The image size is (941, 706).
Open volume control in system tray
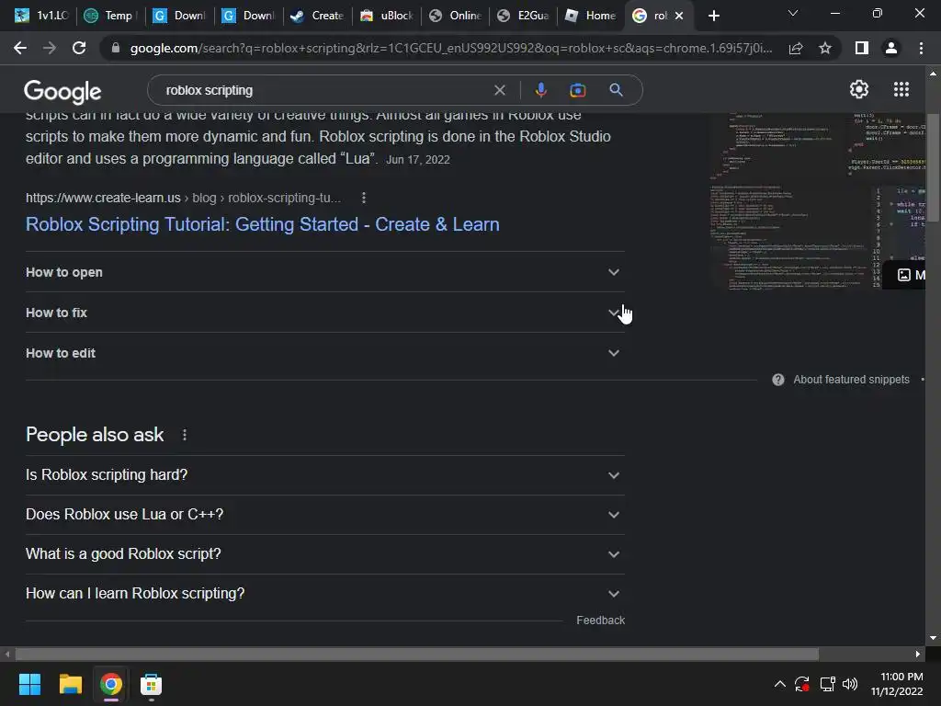click(850, 684)
